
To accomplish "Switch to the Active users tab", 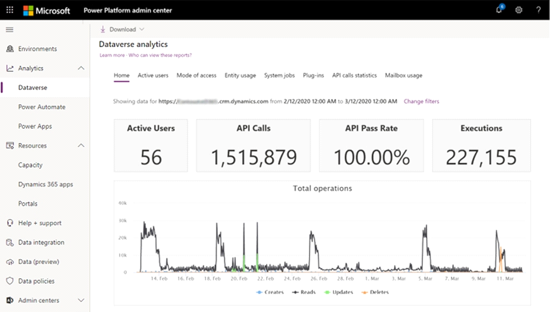I will click(153, 76).
